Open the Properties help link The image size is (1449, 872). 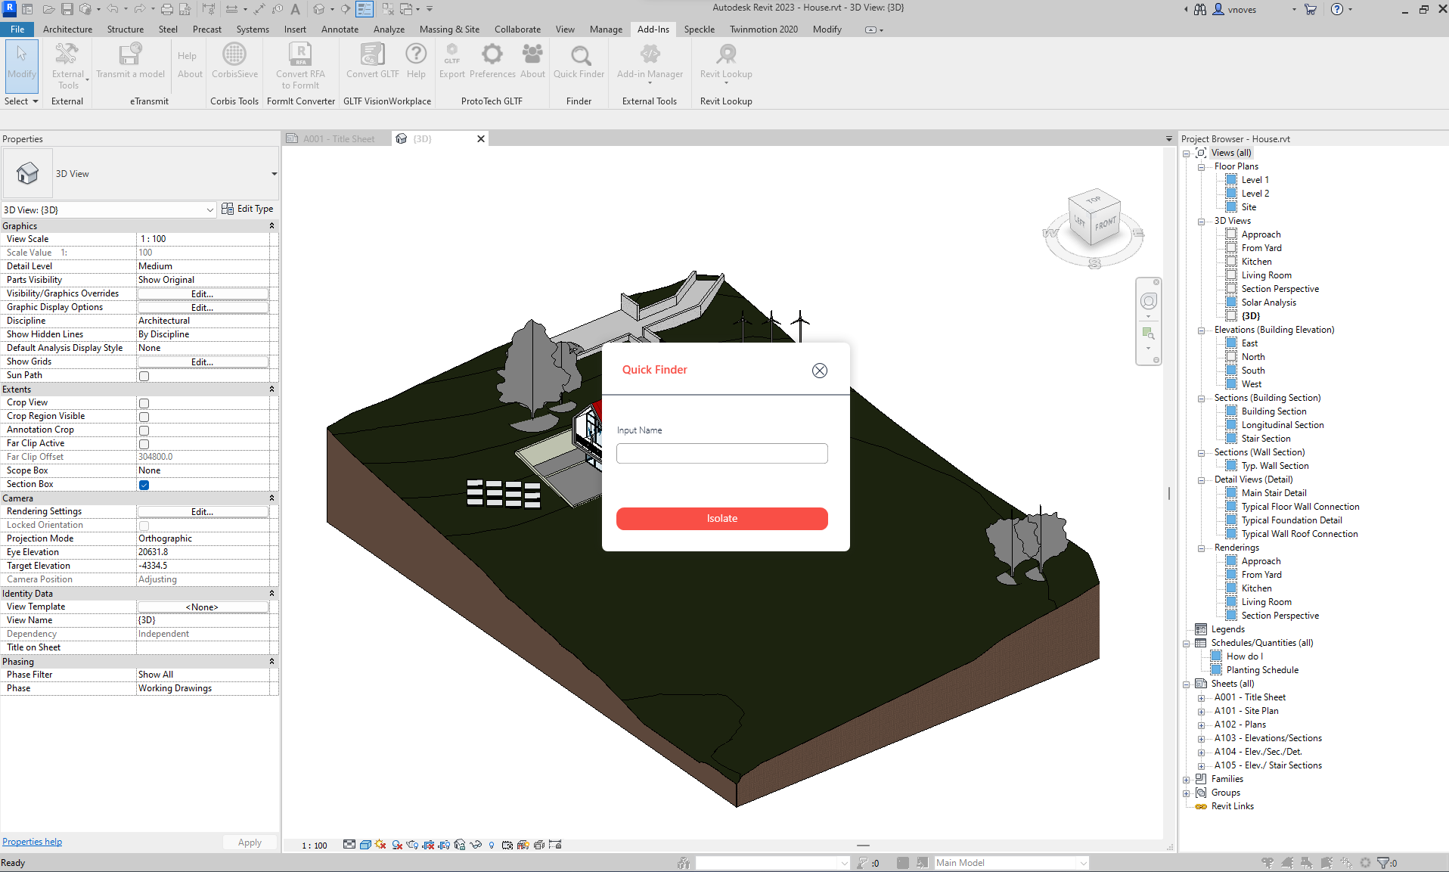click(32, 842)
